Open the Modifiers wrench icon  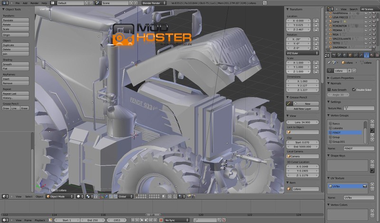click(361, 55)
